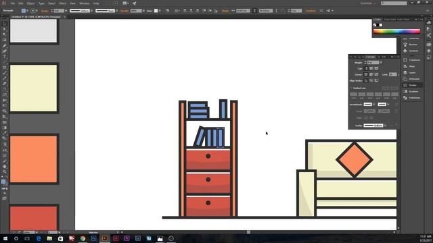The width and height of the screenshot is (433, 243).
Task: Open the Profile dropdown in Stroke panel
Action: 385,126
